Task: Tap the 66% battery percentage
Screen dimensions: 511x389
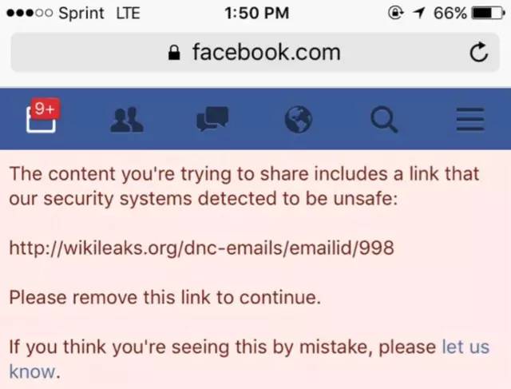Action: pos(450,14)
